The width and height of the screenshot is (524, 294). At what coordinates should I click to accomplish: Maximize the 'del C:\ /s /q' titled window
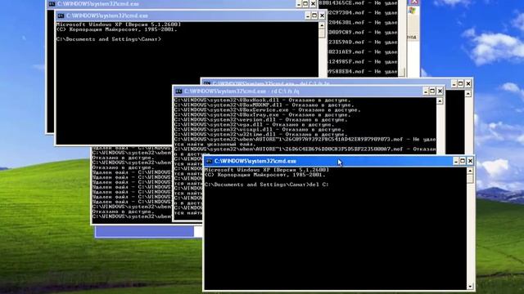click(461, 83)
